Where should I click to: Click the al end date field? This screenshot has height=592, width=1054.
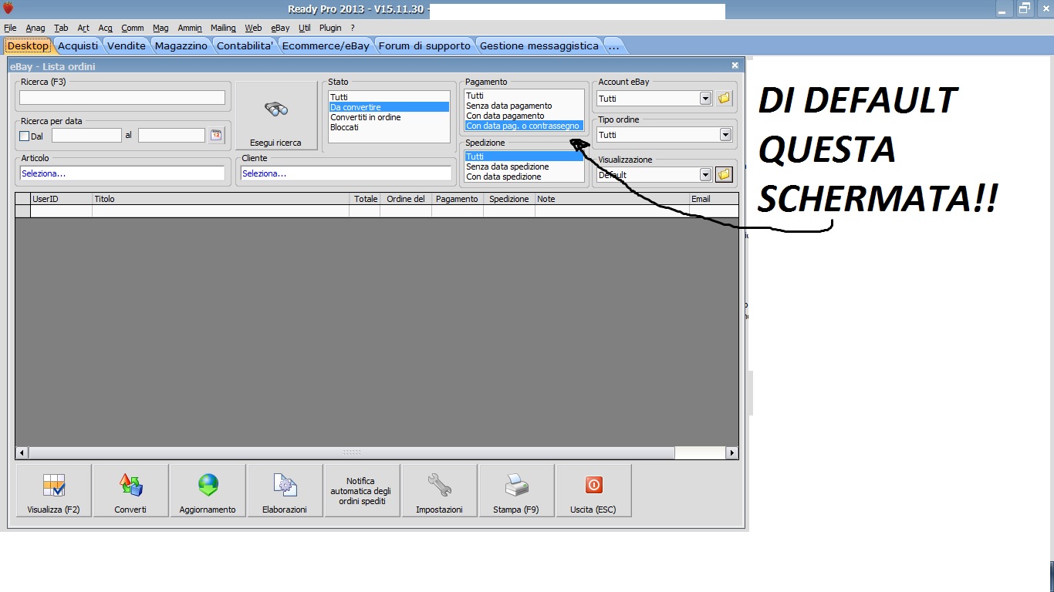[x=171, y=136]
